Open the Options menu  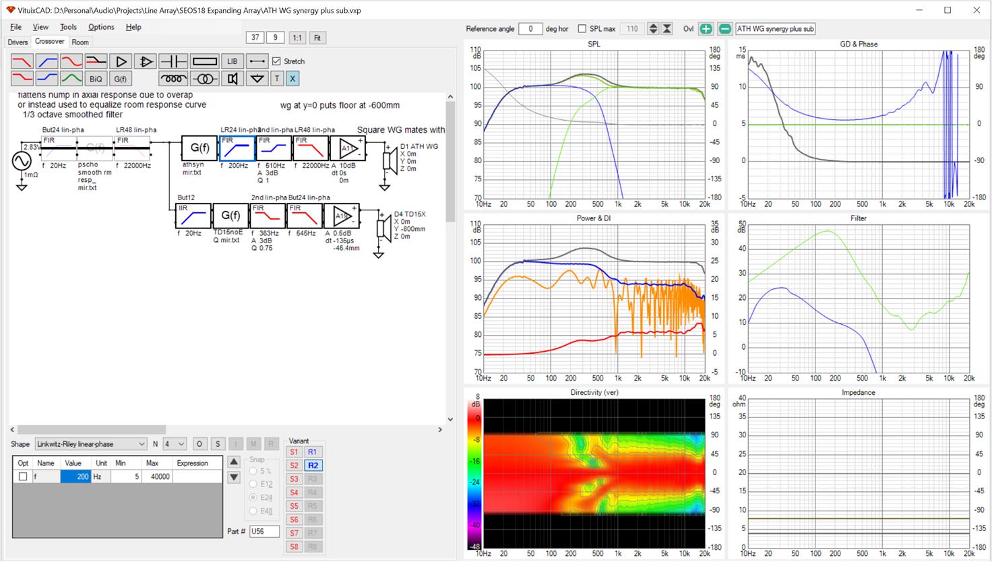[101, 27]
